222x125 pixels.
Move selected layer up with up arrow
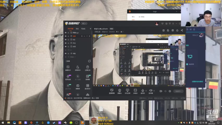[84, 36]
